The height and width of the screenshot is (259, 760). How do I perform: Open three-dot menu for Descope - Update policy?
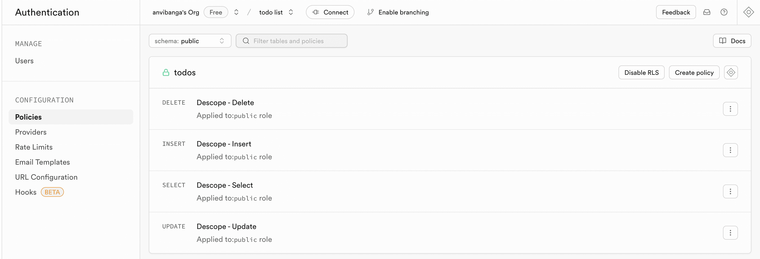(x=730, y=233)
